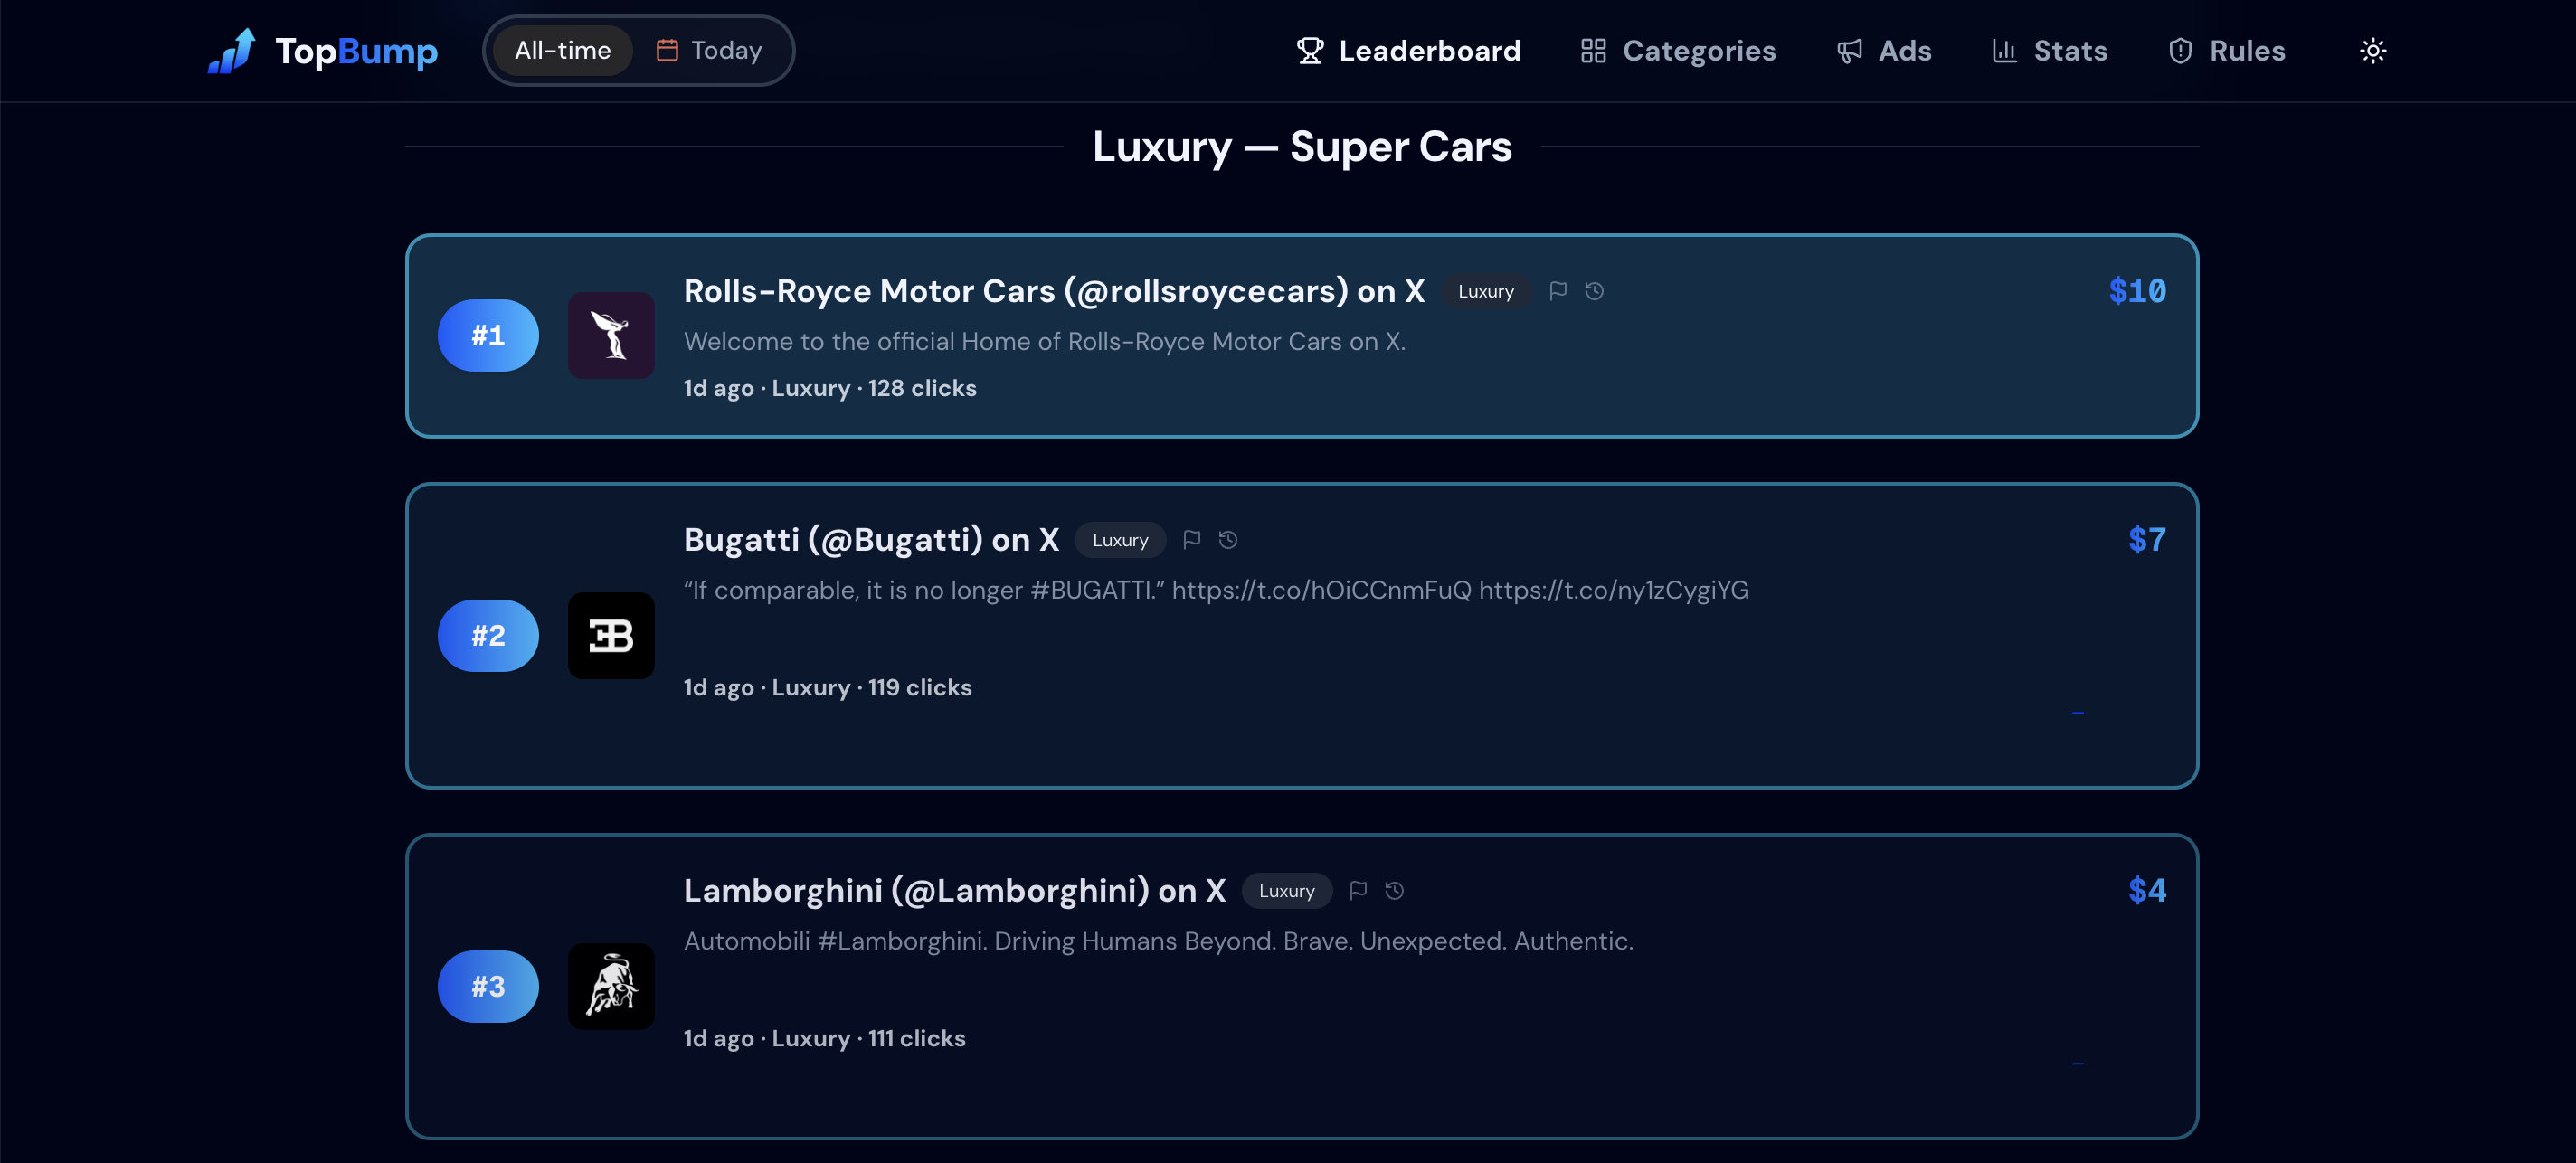Report the Lamborghini listing with flag icon
This screenshot has height=1163, width=2576.
coord(1357,890)
